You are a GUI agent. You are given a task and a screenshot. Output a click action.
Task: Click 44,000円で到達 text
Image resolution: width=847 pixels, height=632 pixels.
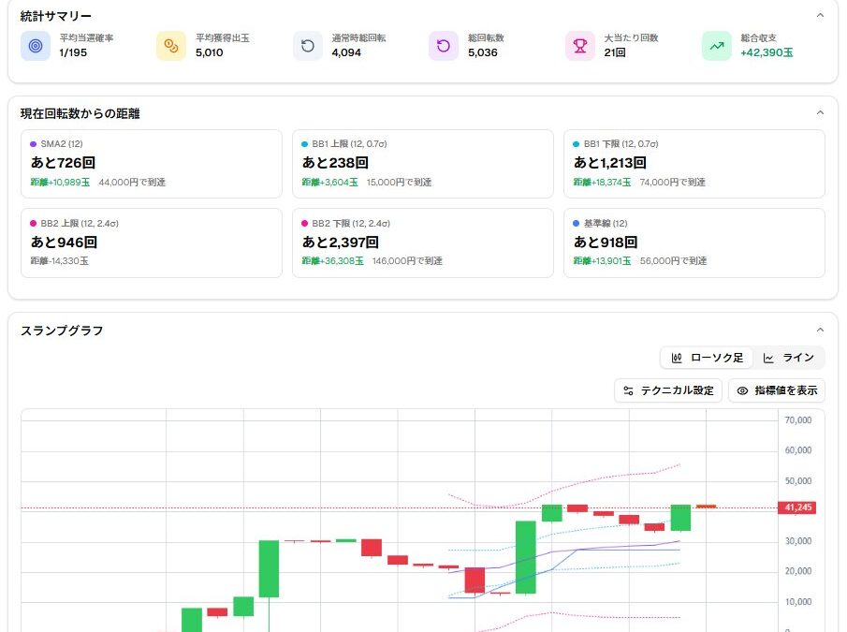coord(132,183)
